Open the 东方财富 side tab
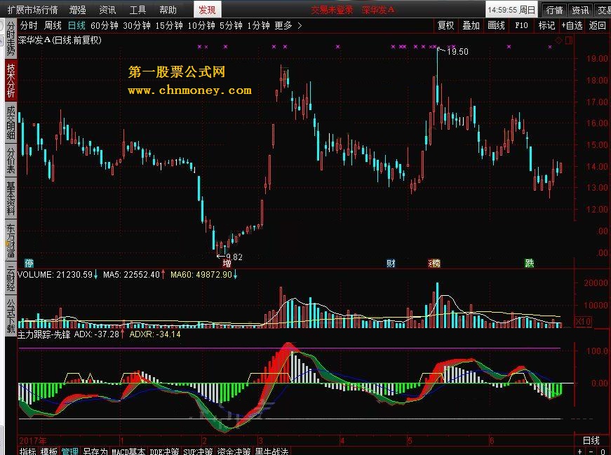The width and height of the screenshot is (611, 455). [11, 240]
